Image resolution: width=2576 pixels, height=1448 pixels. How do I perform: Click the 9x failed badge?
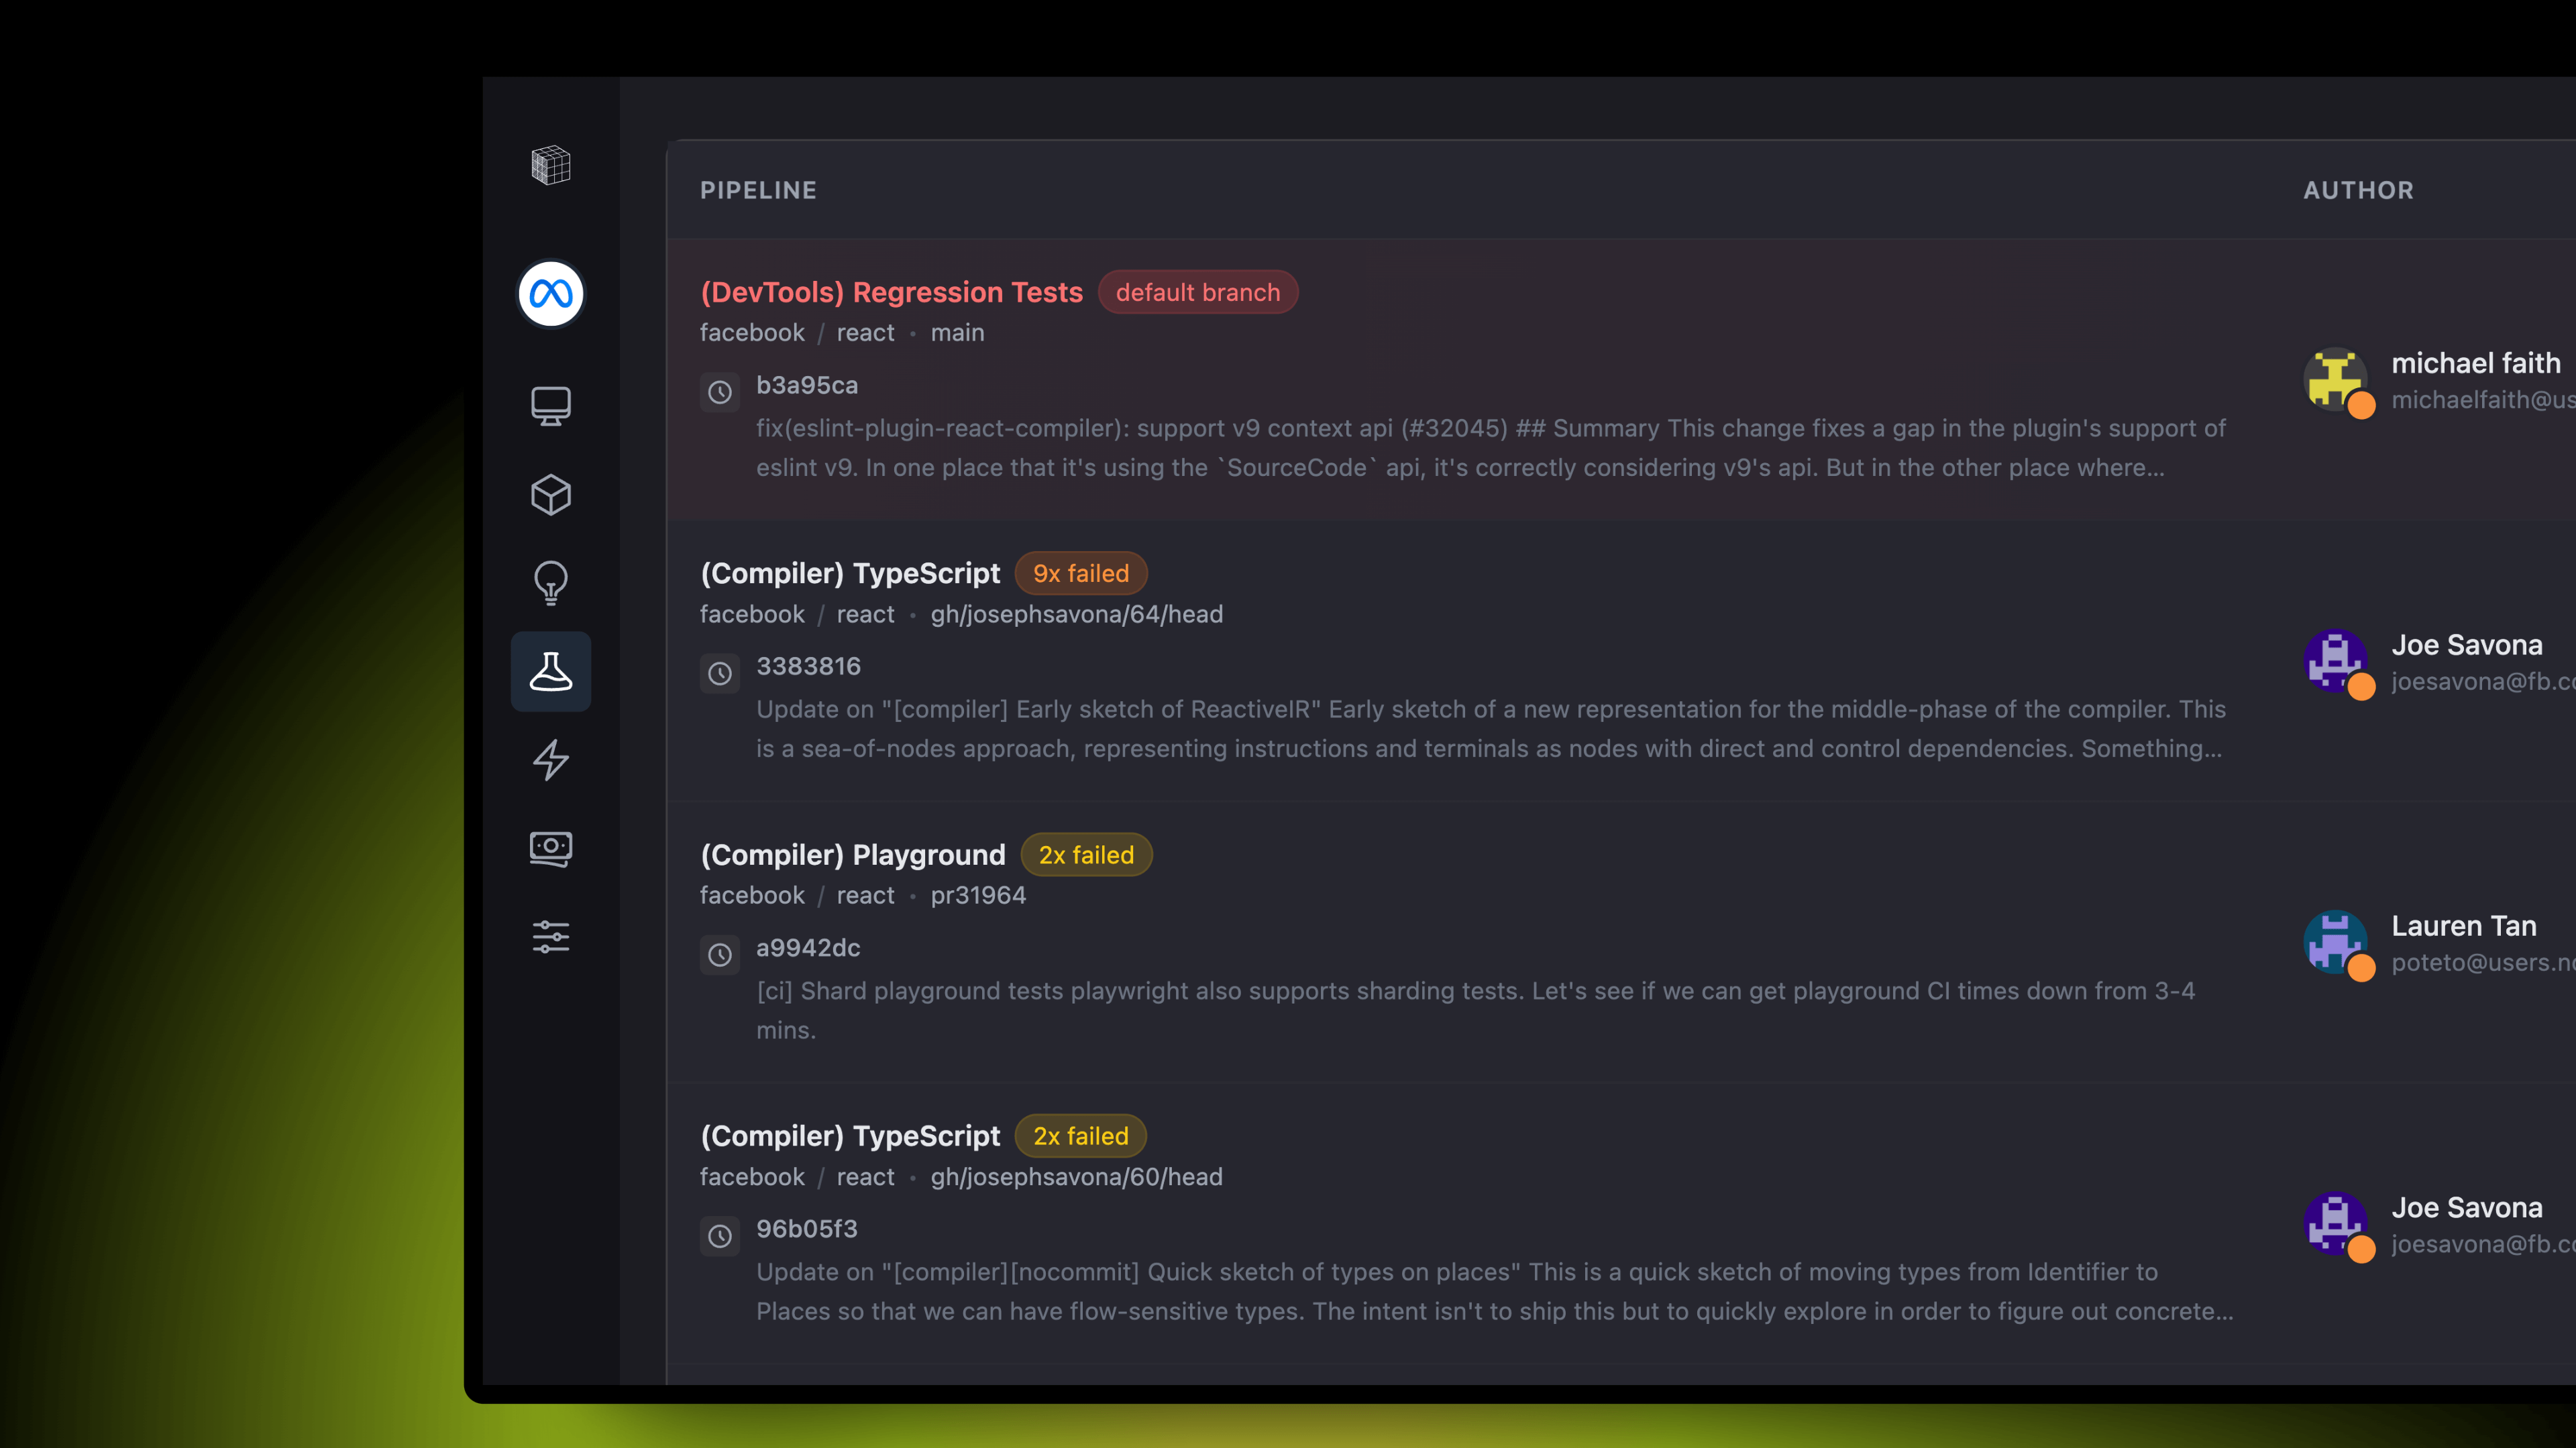(1080, 574)
